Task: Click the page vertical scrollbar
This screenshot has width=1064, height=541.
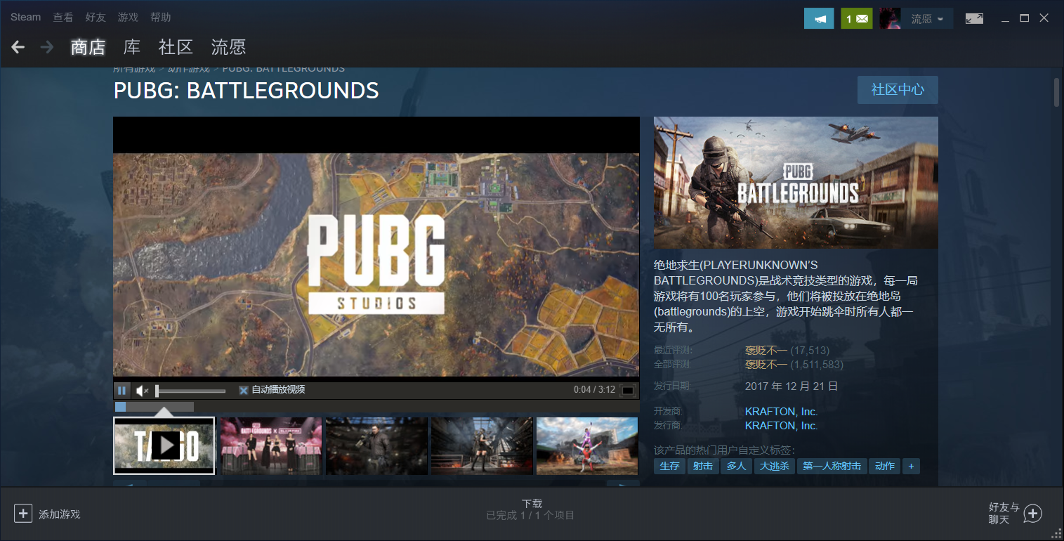Action: coord(1056,92)
